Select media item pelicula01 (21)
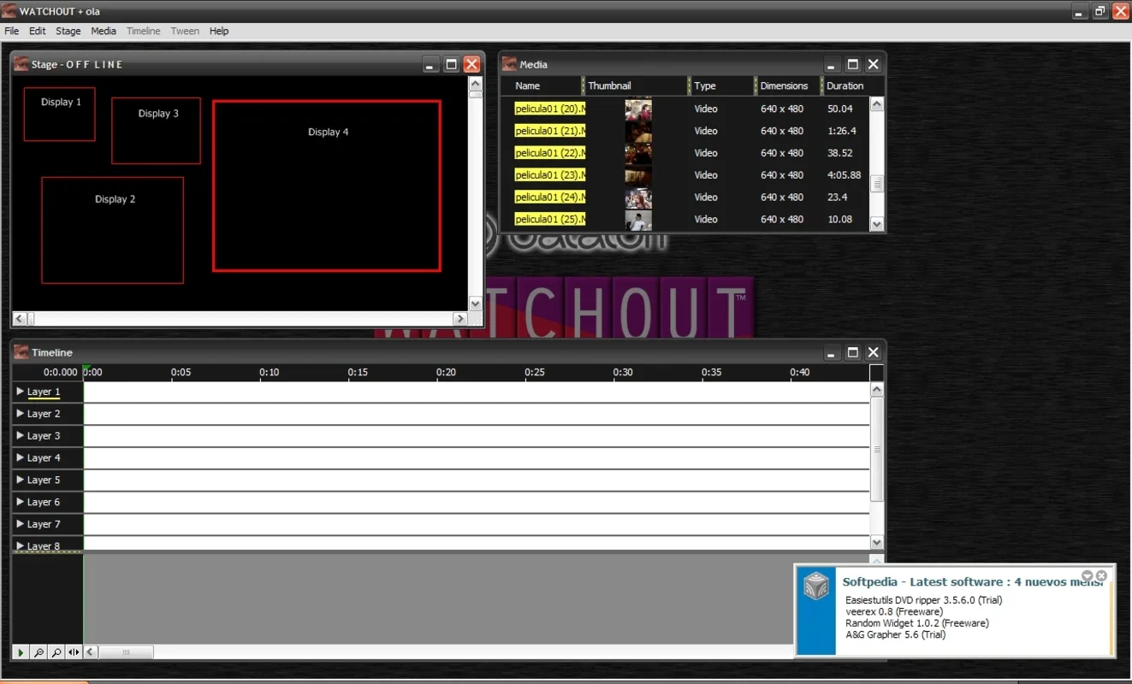 pos(550,131)
